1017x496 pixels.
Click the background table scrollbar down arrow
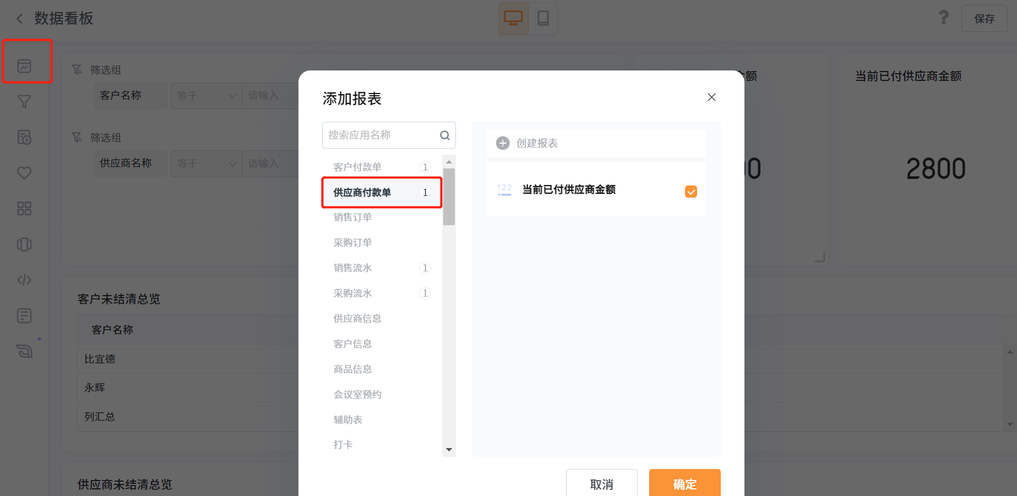[1010, 424]
